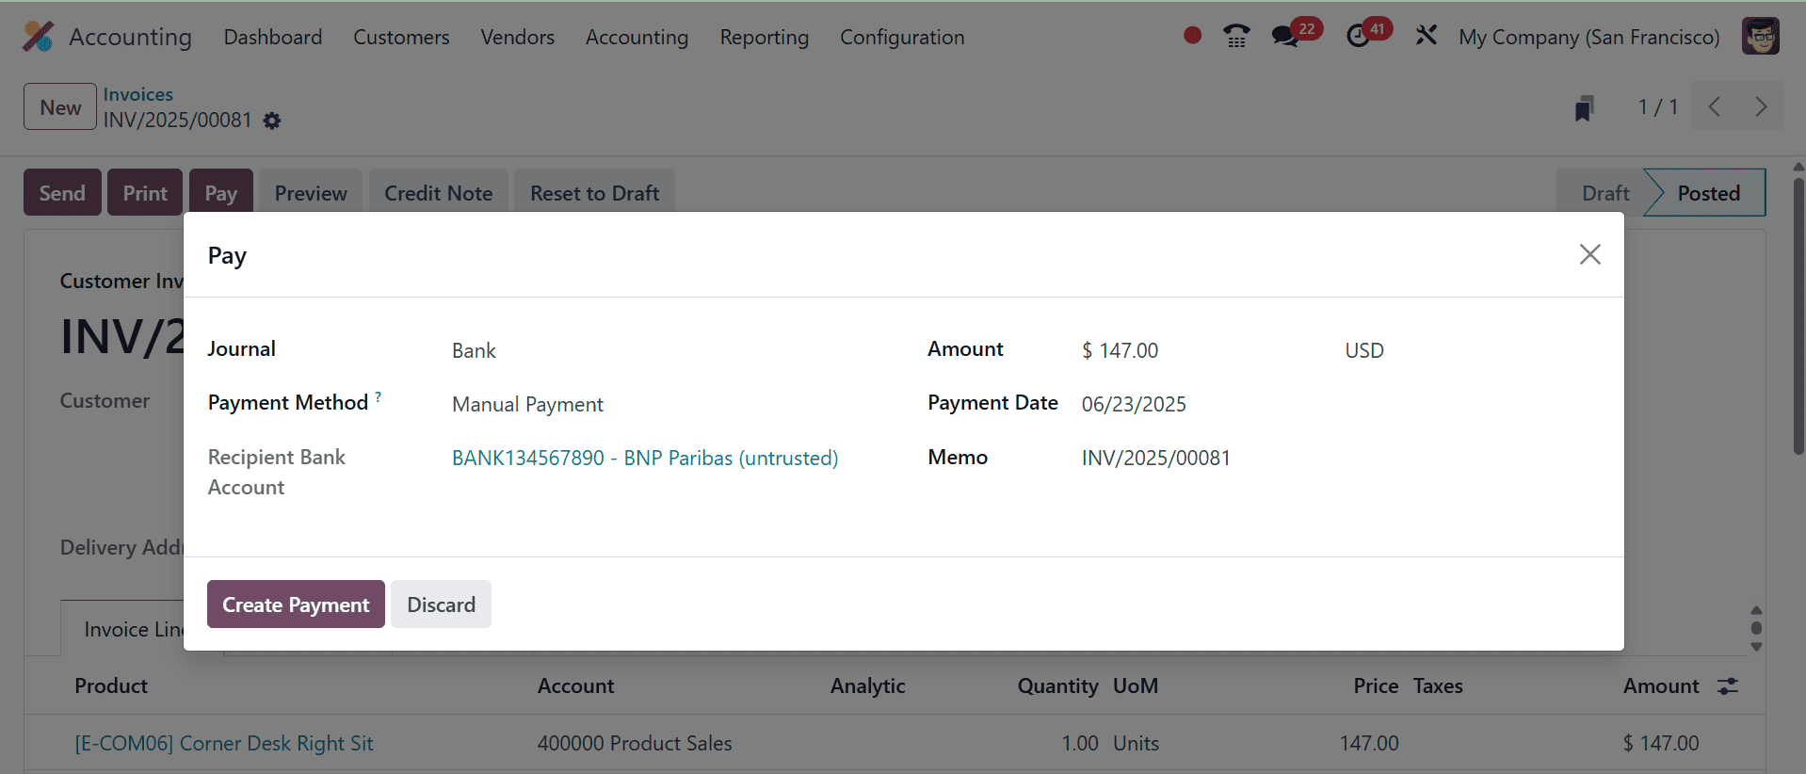
Task: Click the Units UoM cell
Action: tap(1136, 743)
